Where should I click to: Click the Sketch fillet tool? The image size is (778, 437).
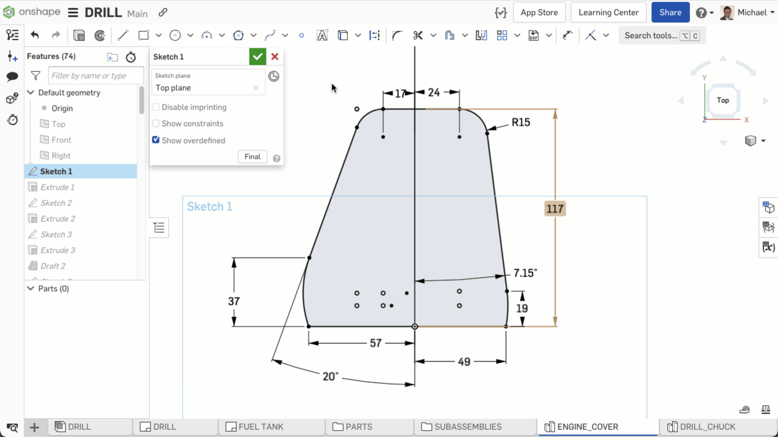coord(397,35)
